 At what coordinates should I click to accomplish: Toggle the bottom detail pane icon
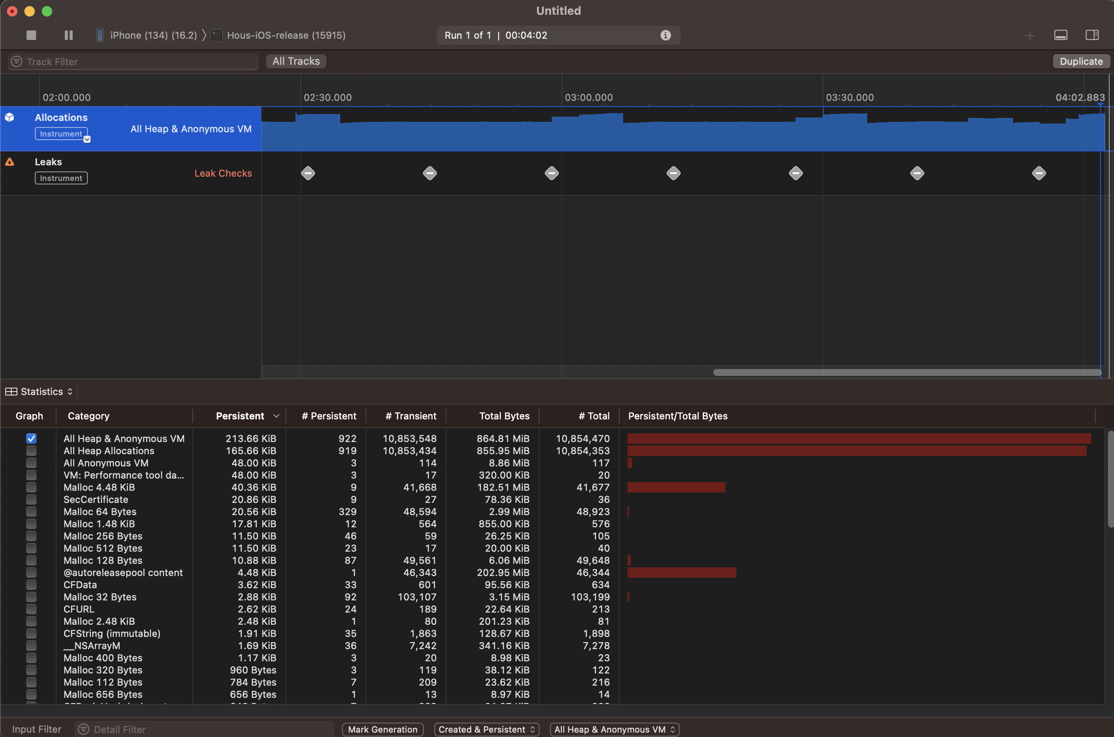tap(1060, 35)
